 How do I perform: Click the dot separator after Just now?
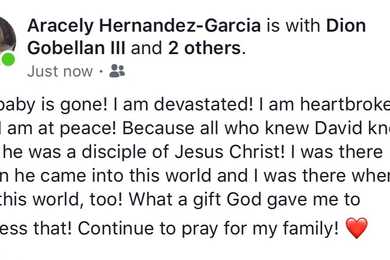(x=101, y=72)
